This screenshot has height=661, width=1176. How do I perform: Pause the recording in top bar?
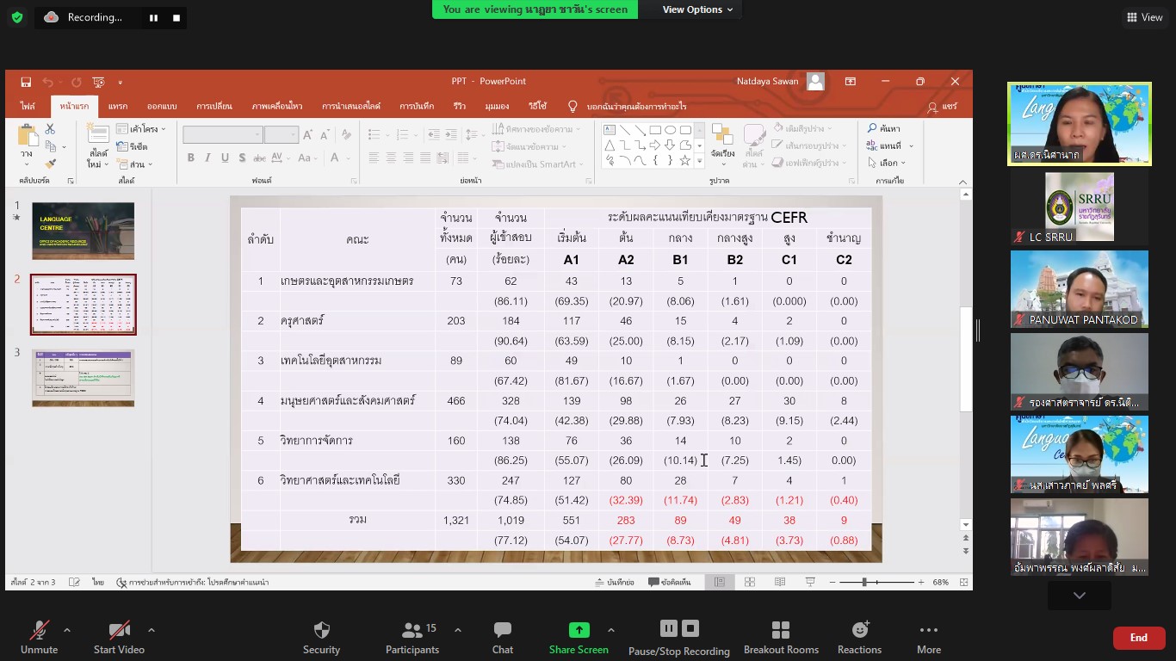click(x=153, y=17)
